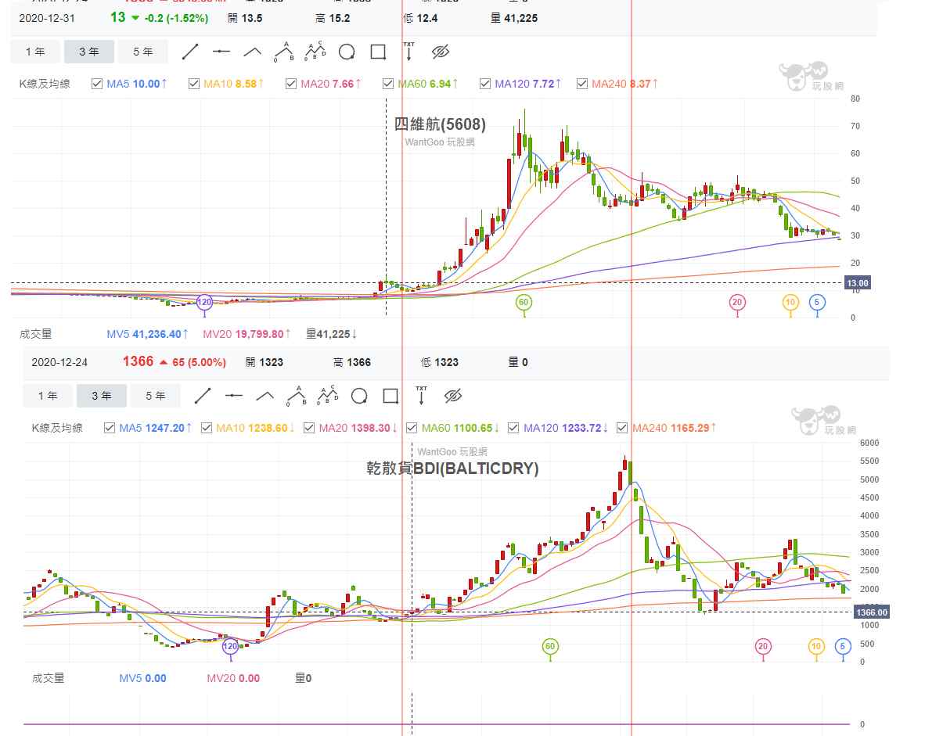Select the rectangle drawing tool in BDI toolbar
The width and height of the screenshot is (925, 736).
pyautogui.click(x=391, y=396)
